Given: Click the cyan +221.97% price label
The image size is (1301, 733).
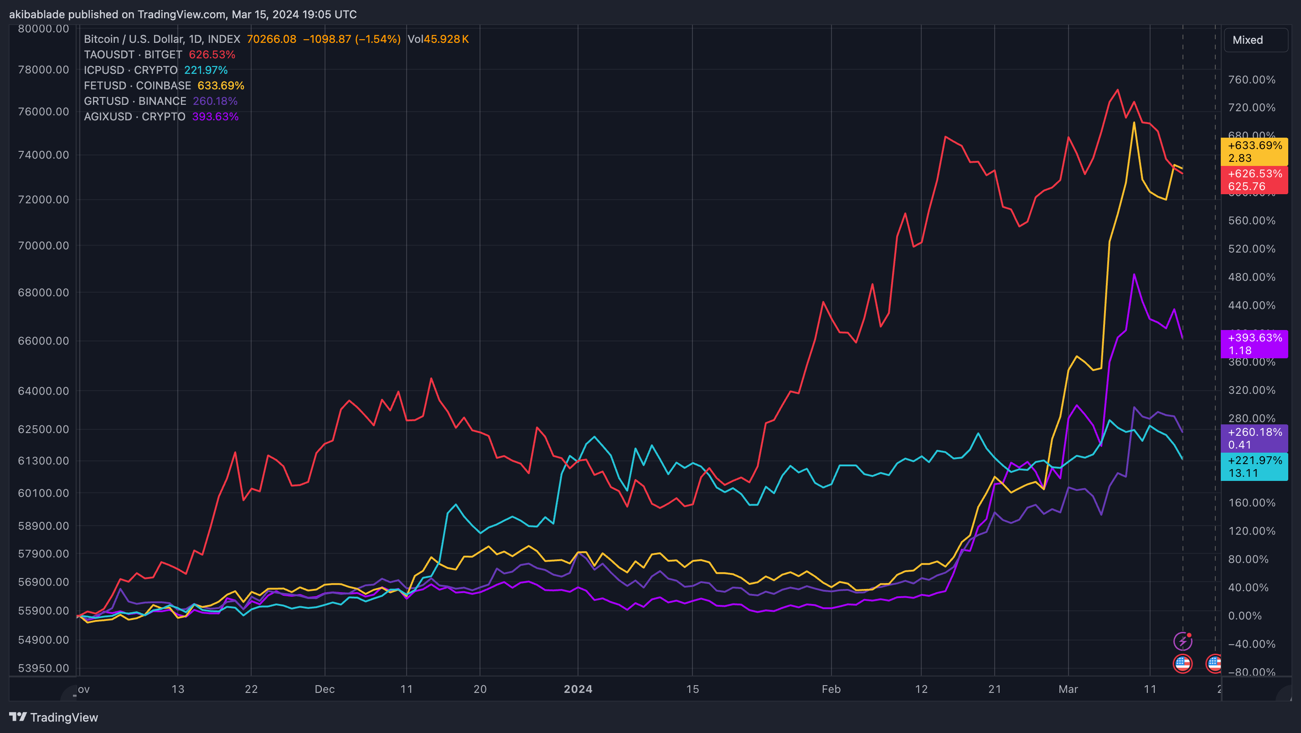Looking at the screenshot, I should click(1254, 466).
